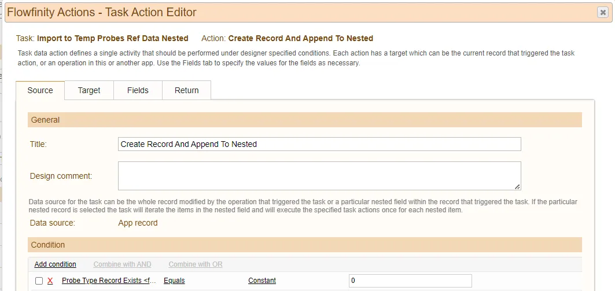This screenshot has height=291, width=615.
Task: Click the Condition section header
Action: click(305, 245)
